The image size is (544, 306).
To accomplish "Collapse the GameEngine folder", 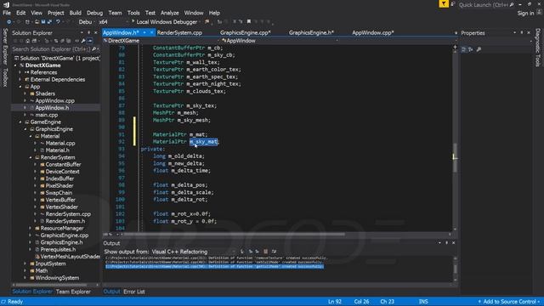I will (20, 122).
